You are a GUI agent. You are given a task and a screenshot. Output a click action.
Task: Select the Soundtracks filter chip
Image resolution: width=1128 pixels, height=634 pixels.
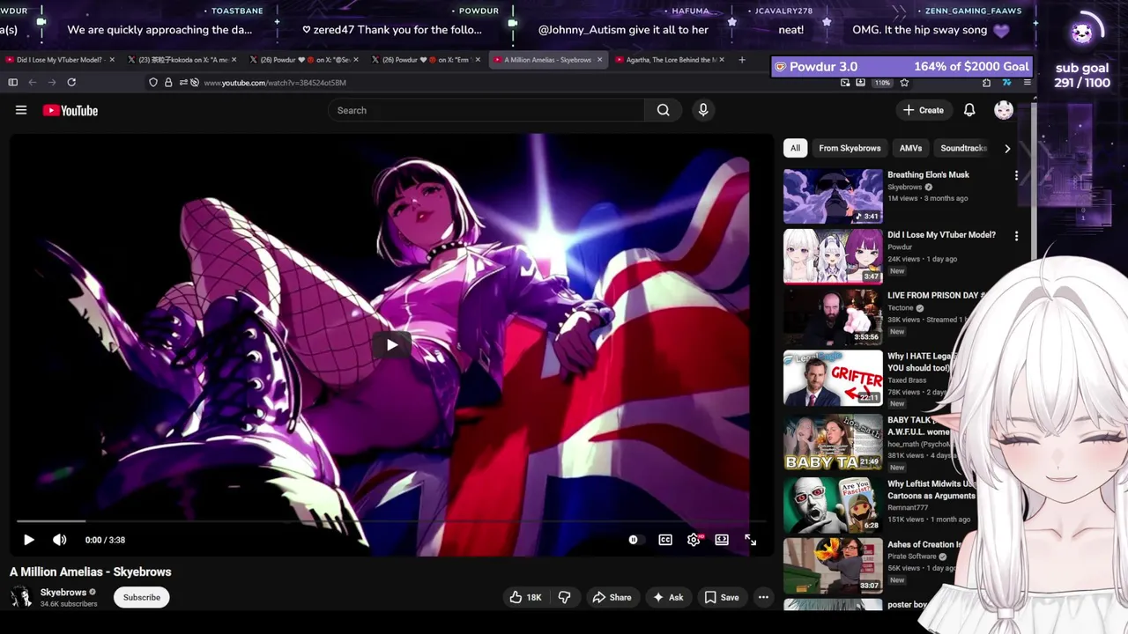point(962,148)
